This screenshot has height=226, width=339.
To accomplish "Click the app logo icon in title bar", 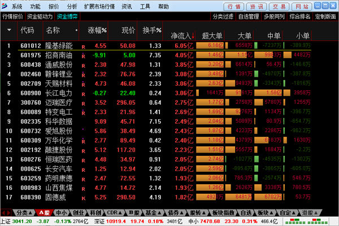I will [5, 7].
